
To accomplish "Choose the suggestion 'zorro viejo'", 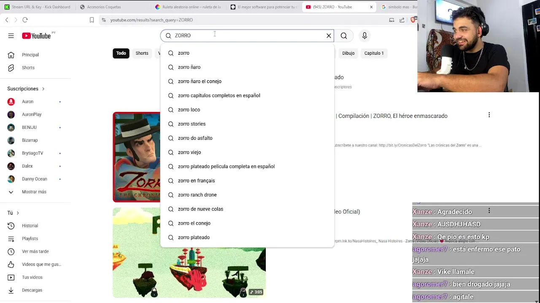I will pos(247,152).
